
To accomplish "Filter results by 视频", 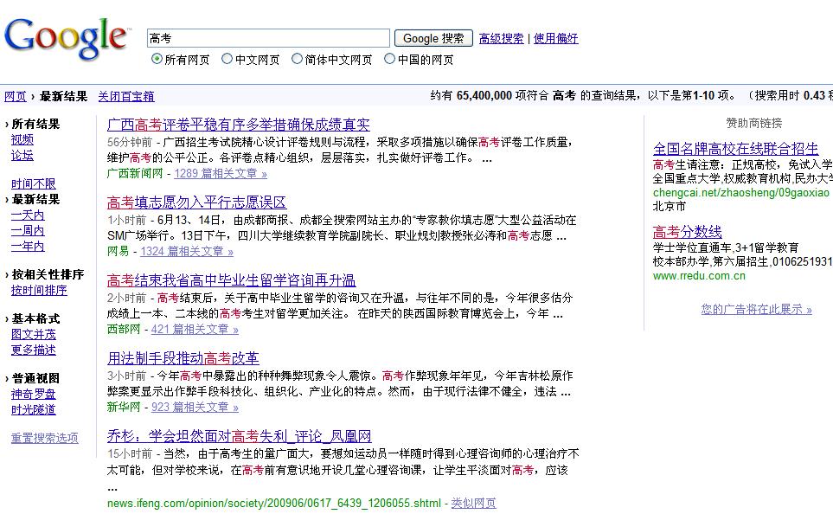I will click(22, 139).
